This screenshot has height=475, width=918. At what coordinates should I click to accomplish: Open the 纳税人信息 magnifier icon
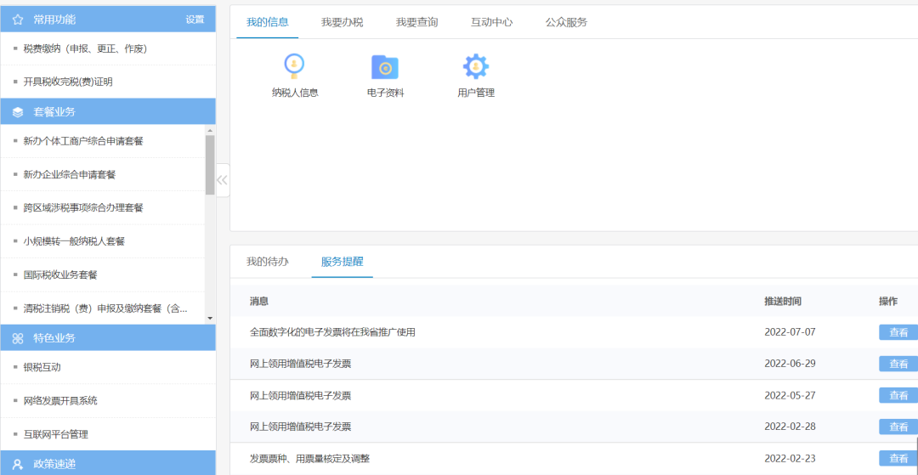(294, 66)
